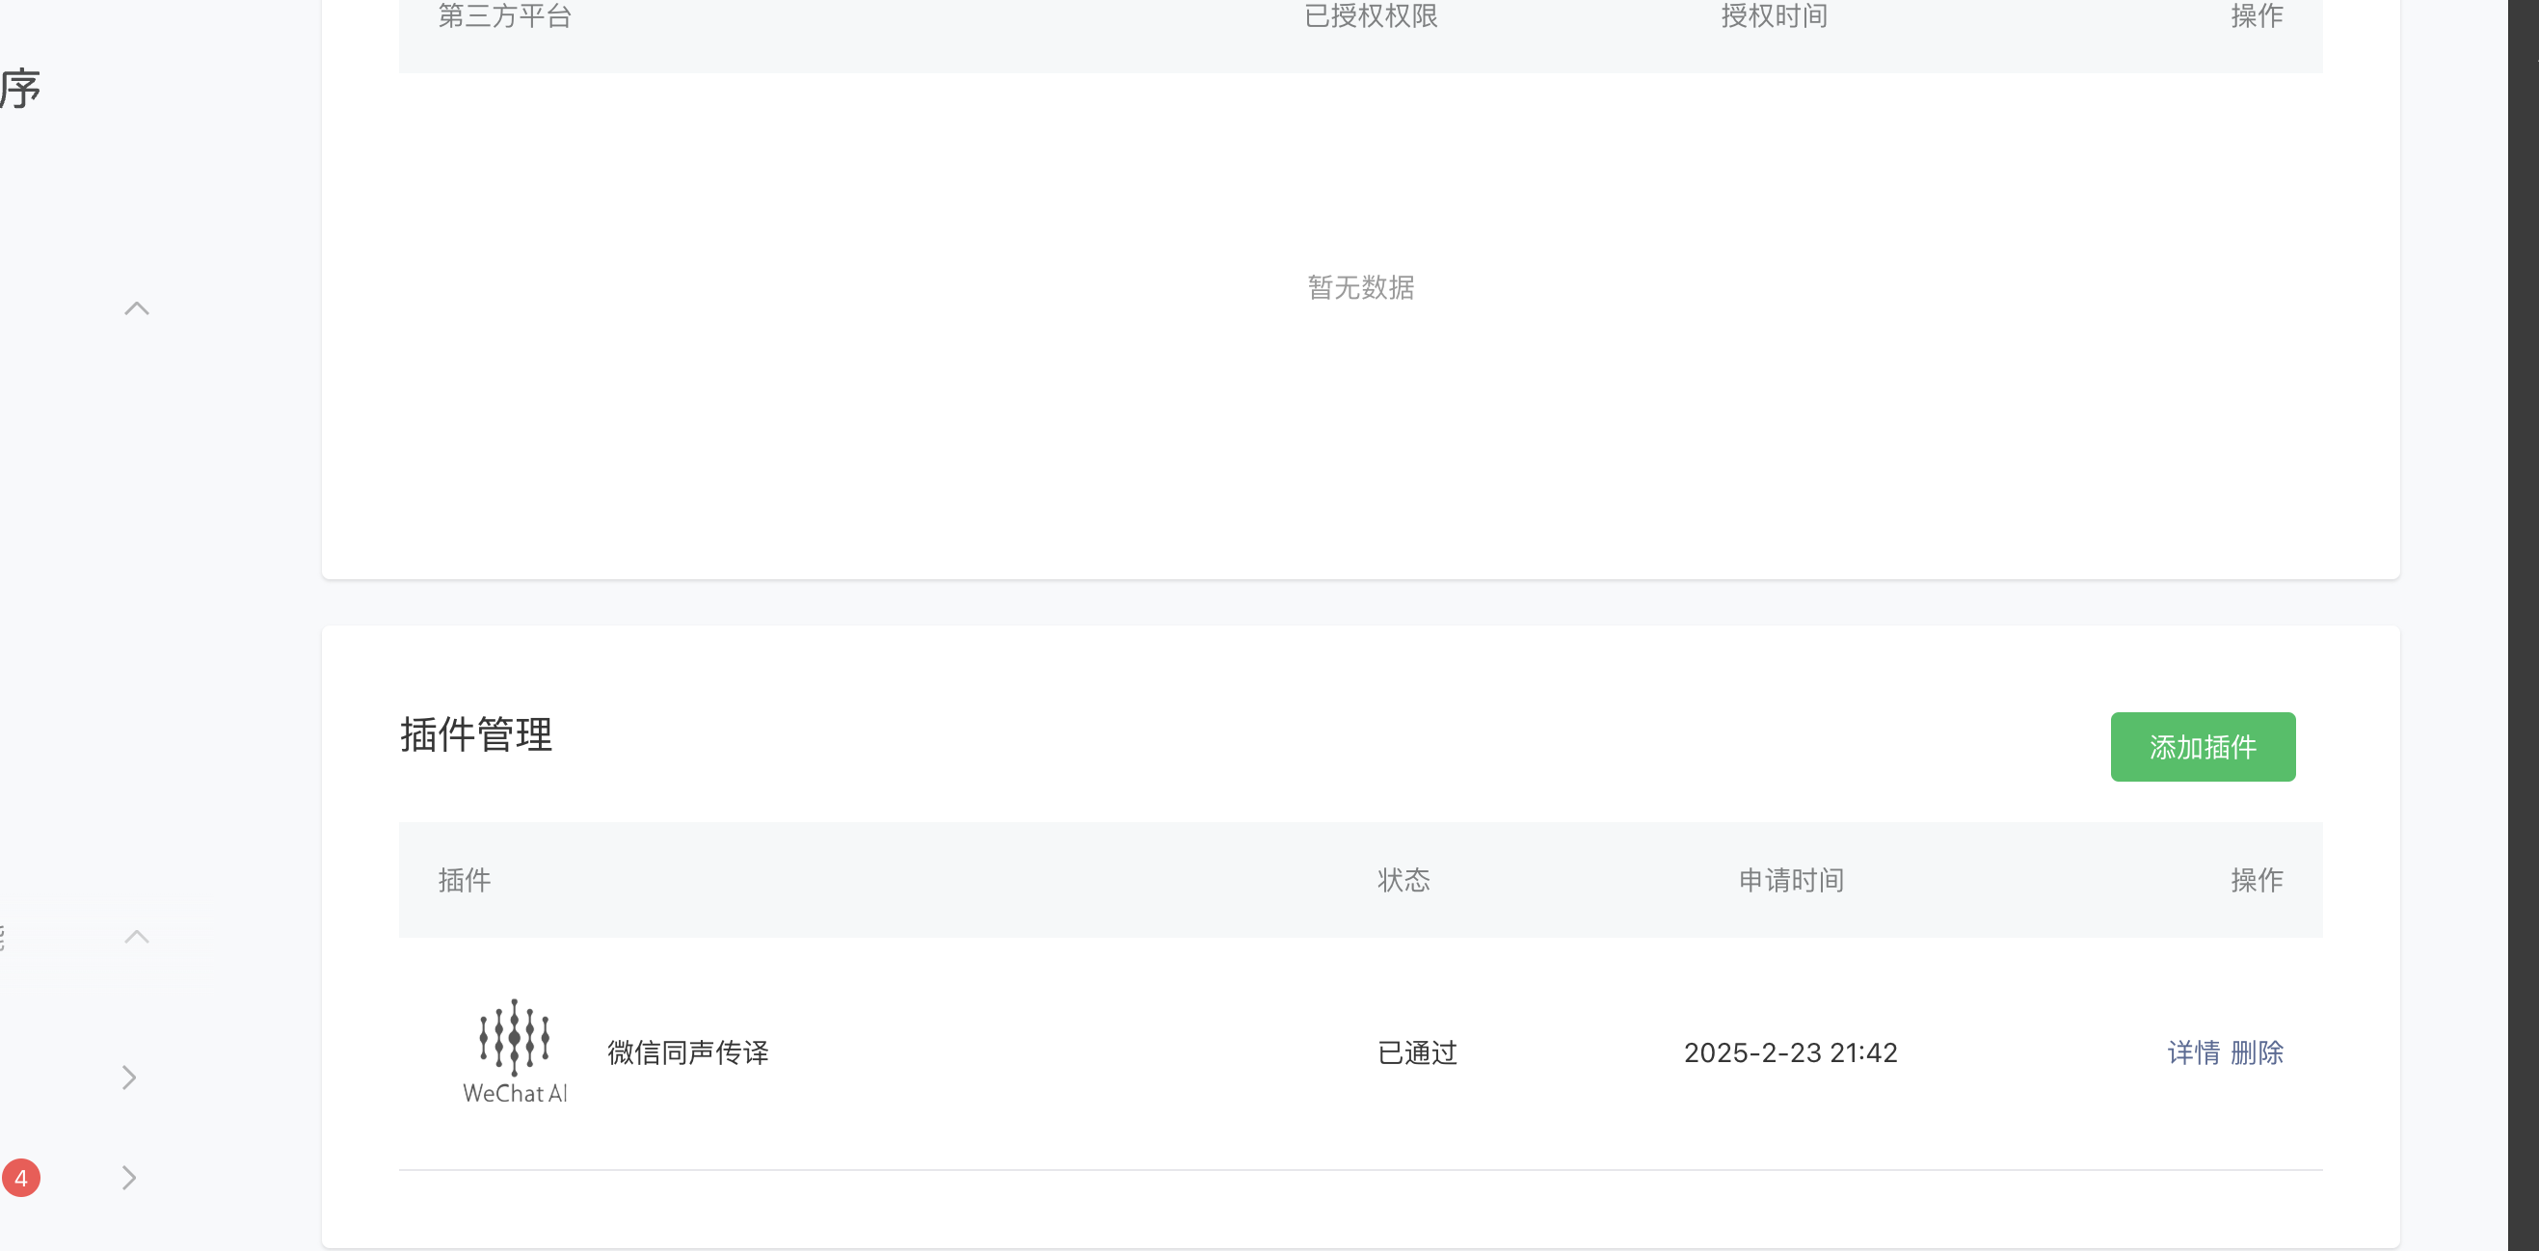Click the 已授权权限 column header
Viewport: 2539px width, 1251px height.
pos(1370,15)
